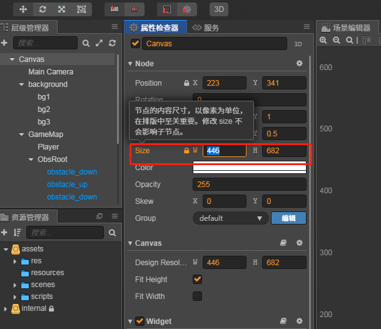This screenshot has width=381, height=329.
Task: Collapse the background node
Action: 21,84
